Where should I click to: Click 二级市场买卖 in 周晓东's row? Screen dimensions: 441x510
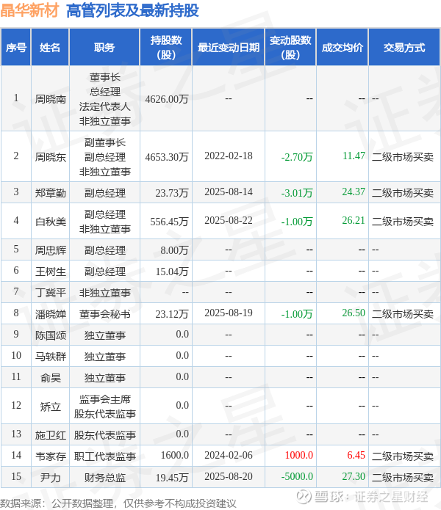pos(403,157)
